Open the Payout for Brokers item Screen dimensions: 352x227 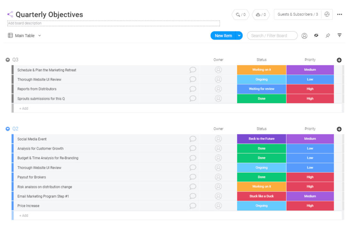32,177
